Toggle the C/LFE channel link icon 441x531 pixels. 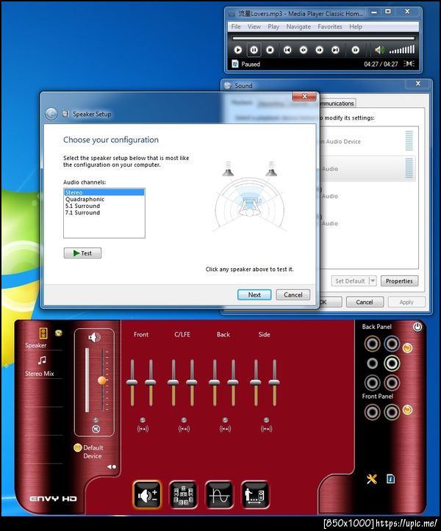click(184, 429)
